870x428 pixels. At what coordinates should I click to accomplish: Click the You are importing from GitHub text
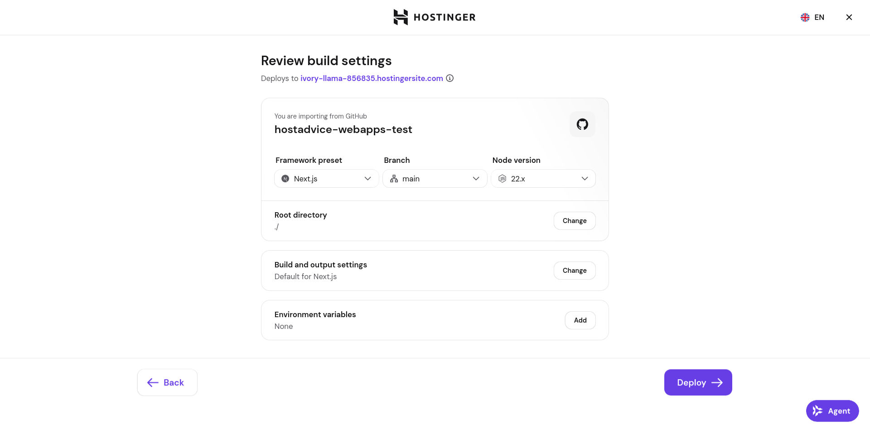coord(321,116)
